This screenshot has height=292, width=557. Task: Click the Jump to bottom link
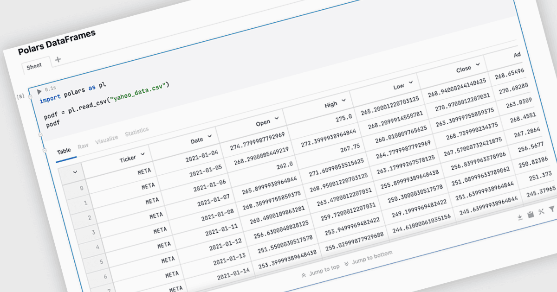point(372,257)
